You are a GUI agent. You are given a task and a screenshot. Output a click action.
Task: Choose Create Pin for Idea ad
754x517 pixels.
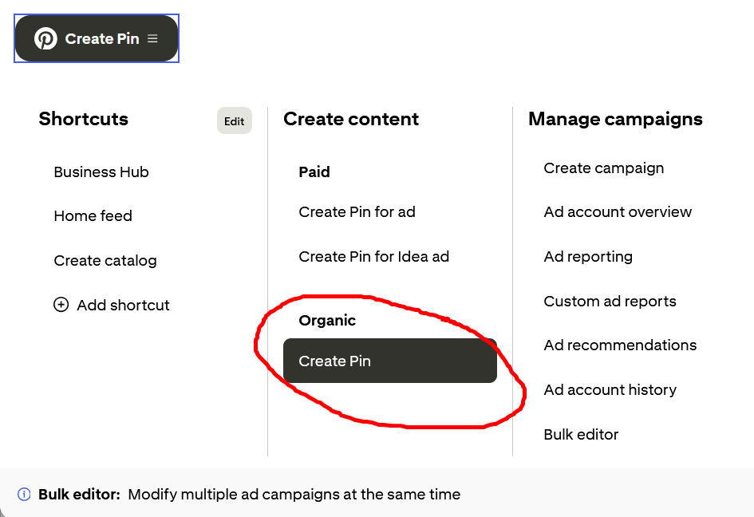click(373, 256)
